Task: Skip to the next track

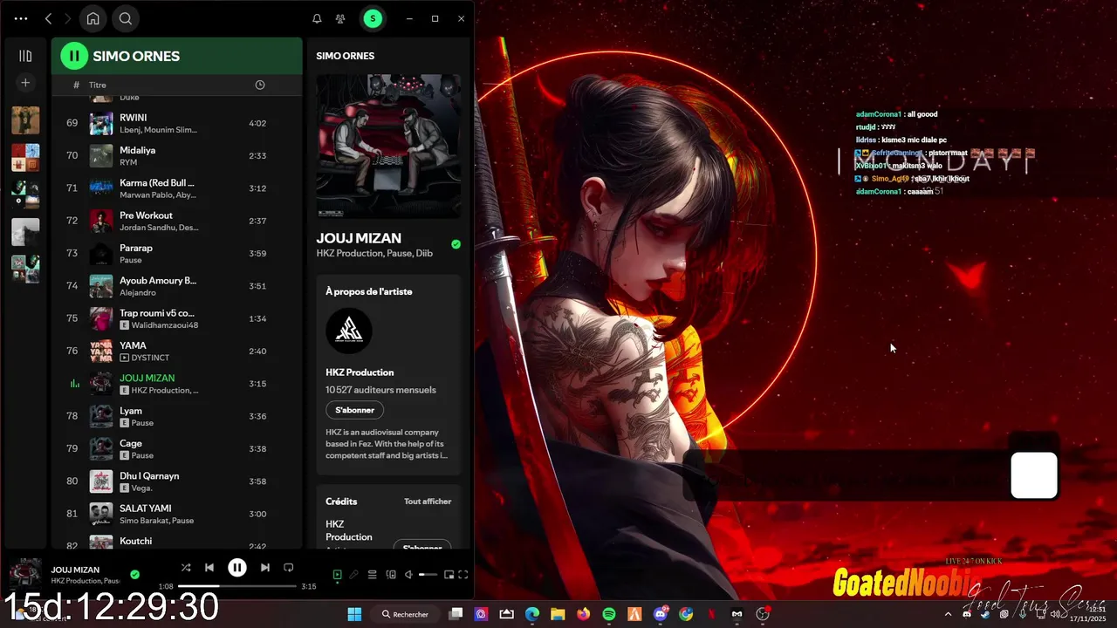Action: 265,567
